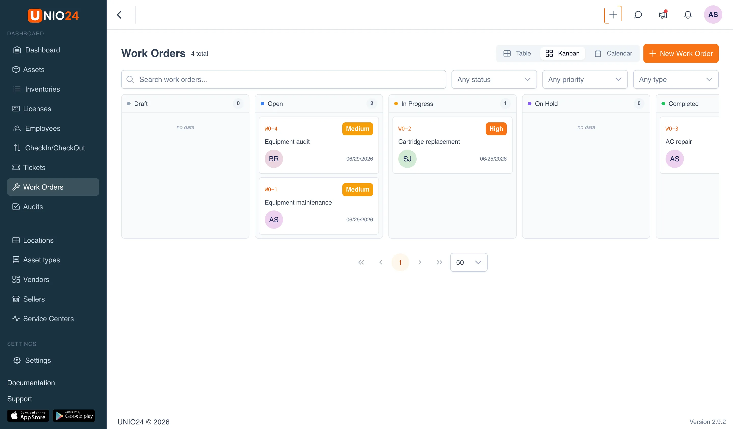Open the notifications bell
The height and width of the screenshot is (429, 733).
click(688, 15)
